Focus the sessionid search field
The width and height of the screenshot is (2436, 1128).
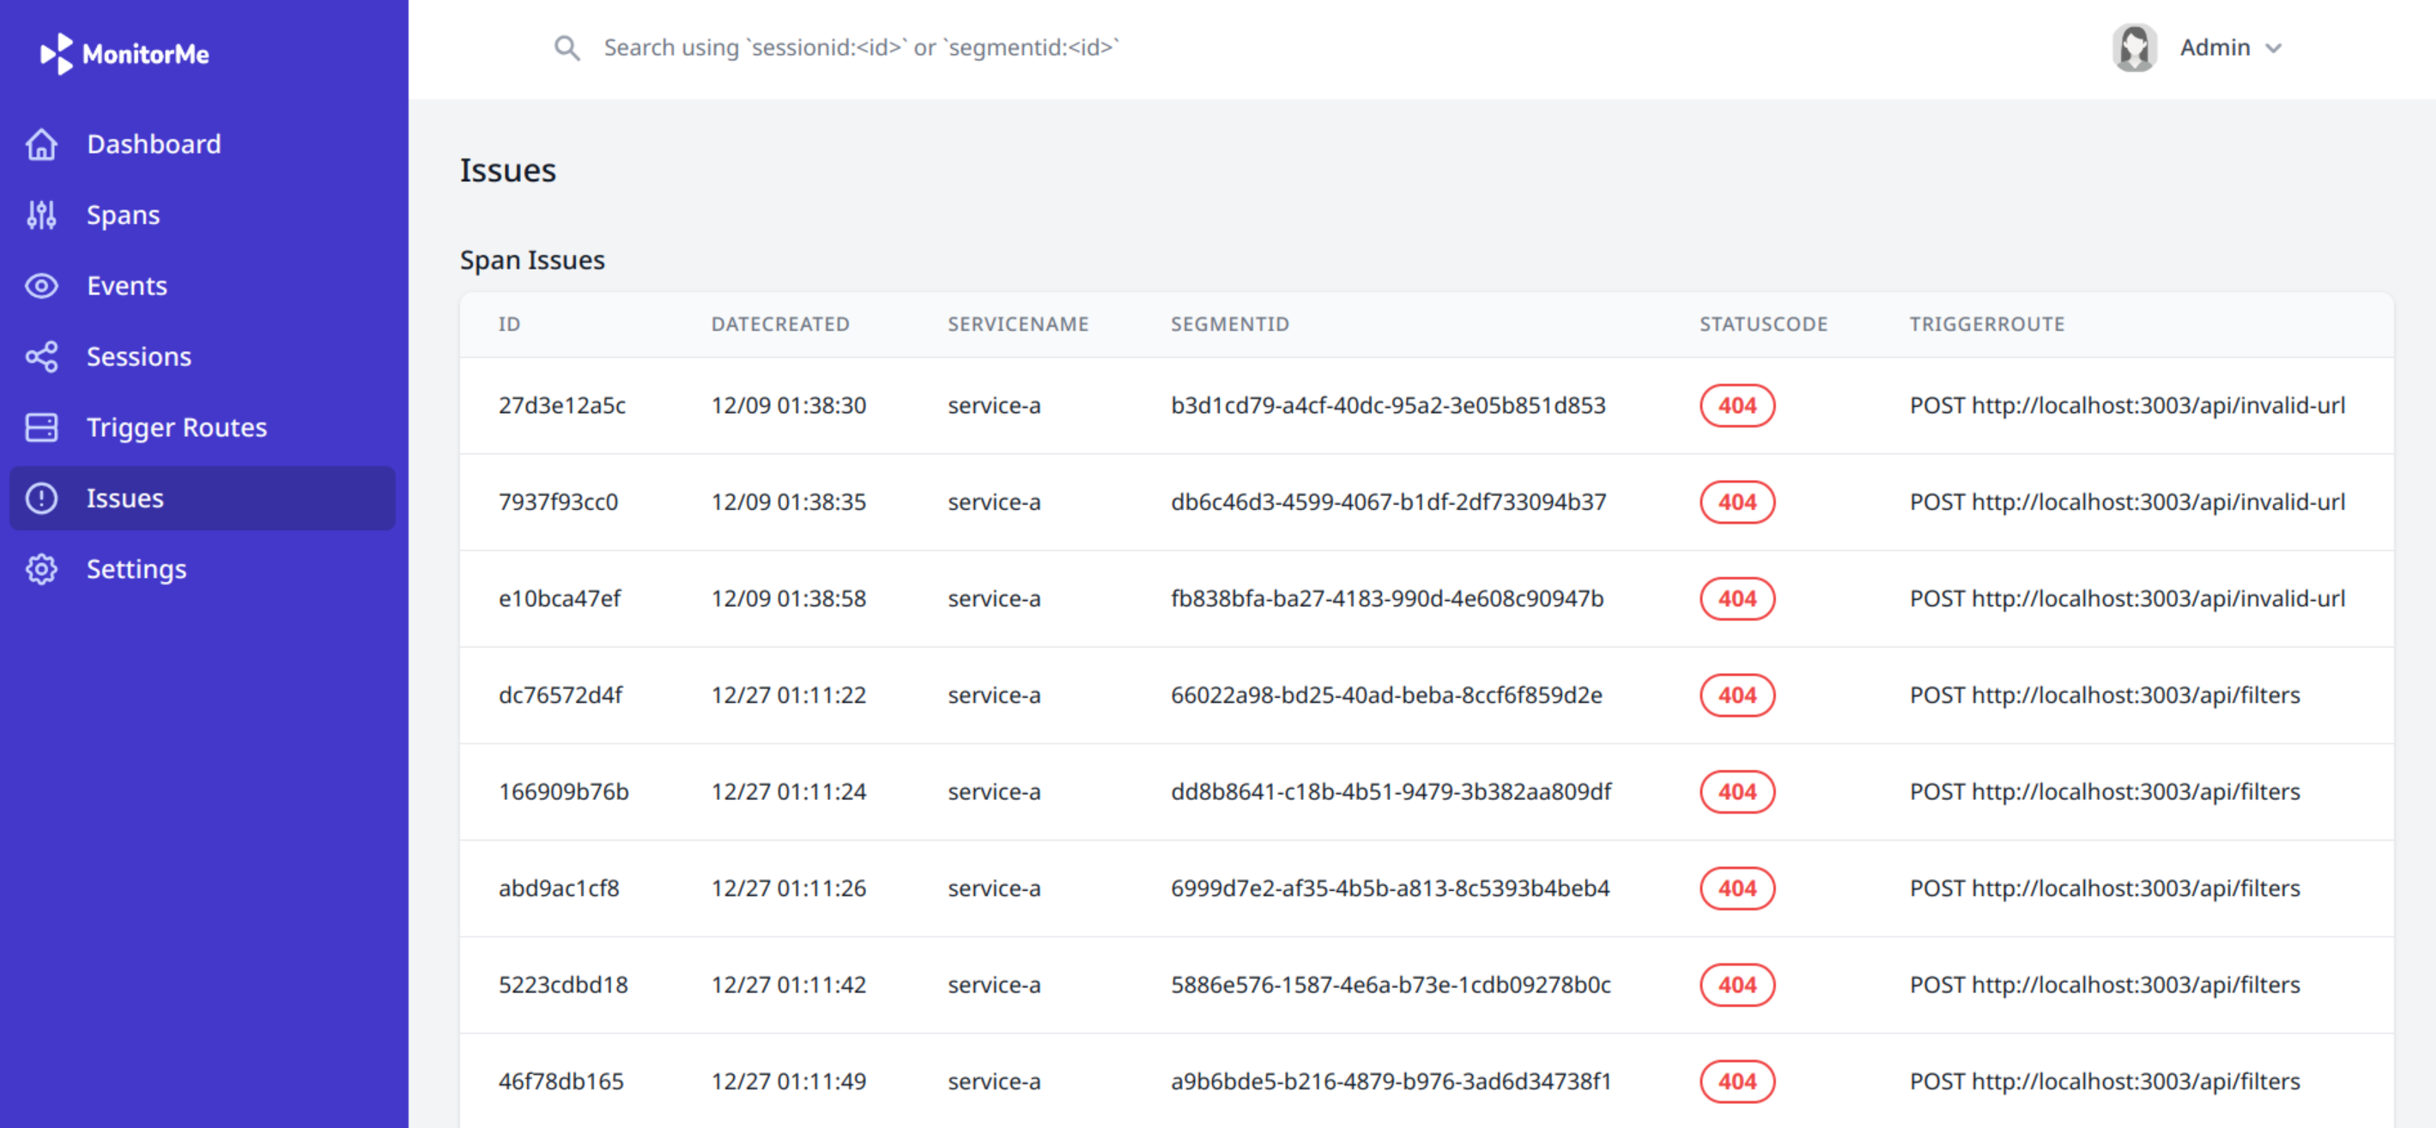point(861,48)
